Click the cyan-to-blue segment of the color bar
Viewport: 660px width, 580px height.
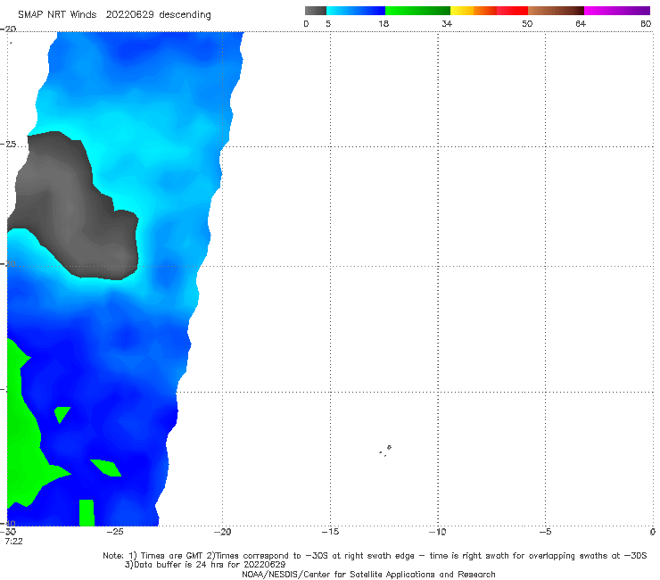coord(356,11)
